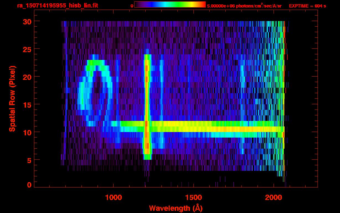340x213 pixels.
Task: Click the ring-shaped feature near 900 Å
Action: pyautogui.click(x=96, y=90)
